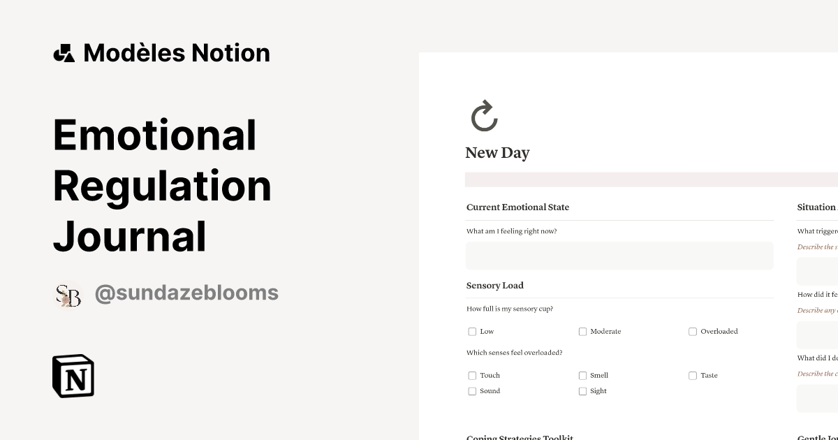Click the Sensory Load section heading
The height and width of the screenshot is (440, 838).
coord(494,285)
